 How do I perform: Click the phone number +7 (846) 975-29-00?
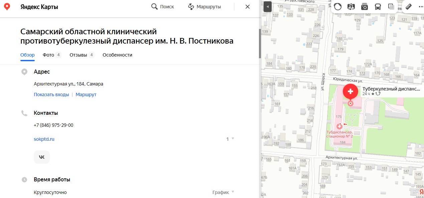pyautogui.click(x=53, y=125)
